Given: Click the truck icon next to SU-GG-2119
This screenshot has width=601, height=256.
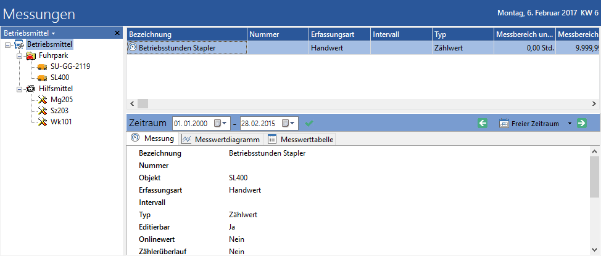Looking at the screenshot, I should pos(43,67).
